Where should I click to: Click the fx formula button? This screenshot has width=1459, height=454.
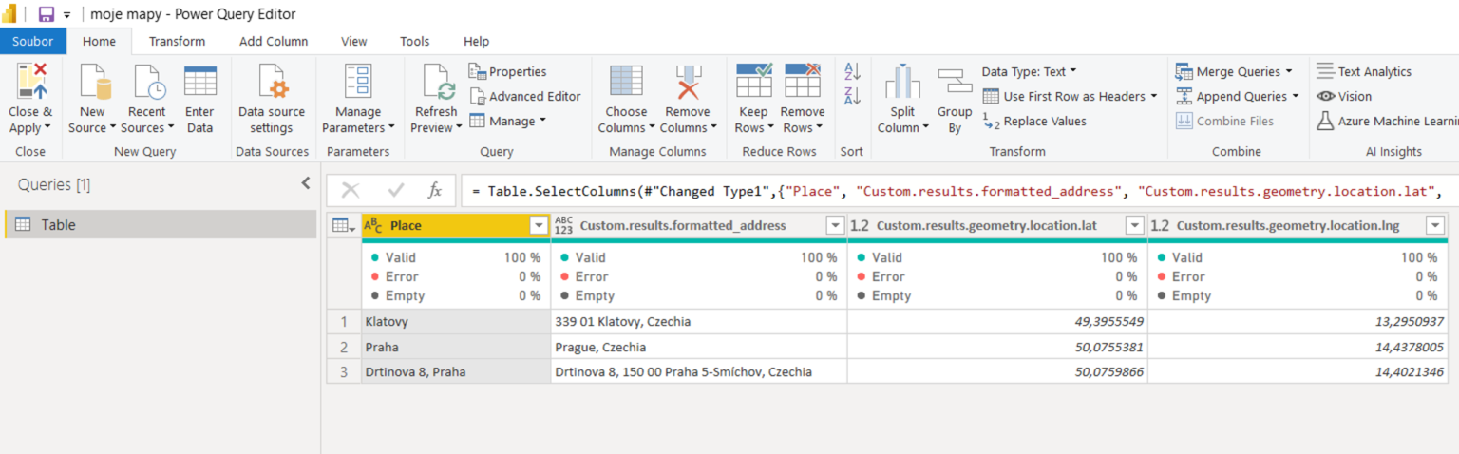(x=435, y=190)
